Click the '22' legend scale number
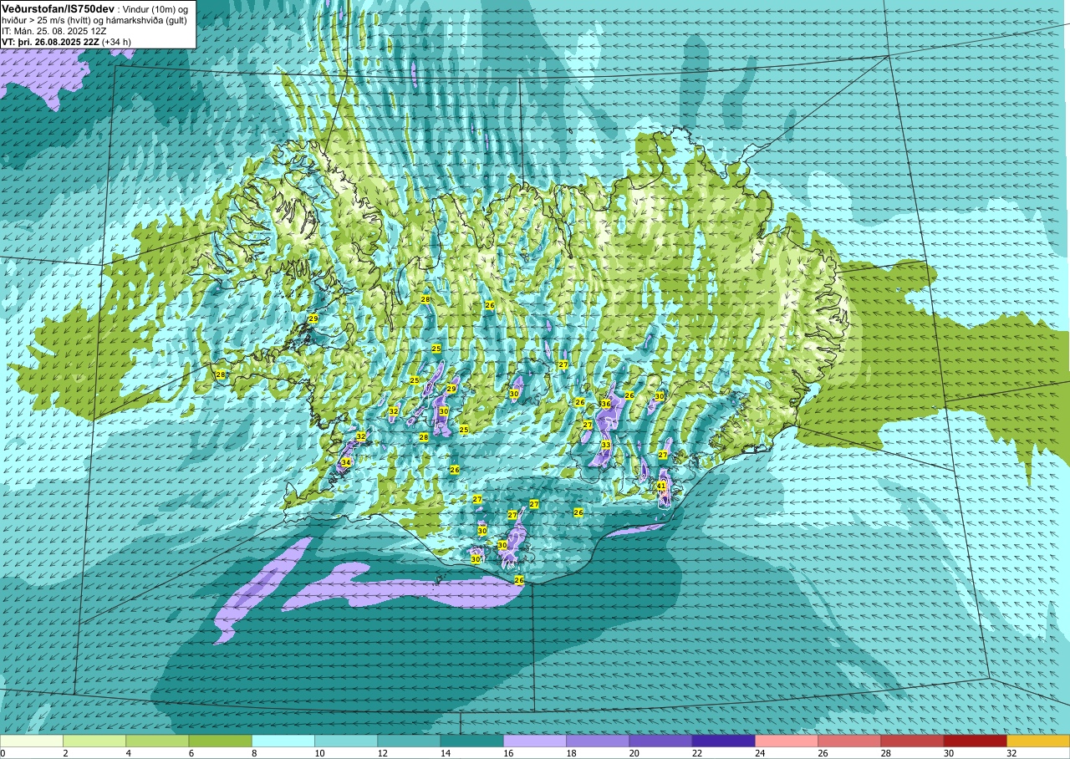The height and width of the screenshot is (759, 1070). tap(696, 753)
